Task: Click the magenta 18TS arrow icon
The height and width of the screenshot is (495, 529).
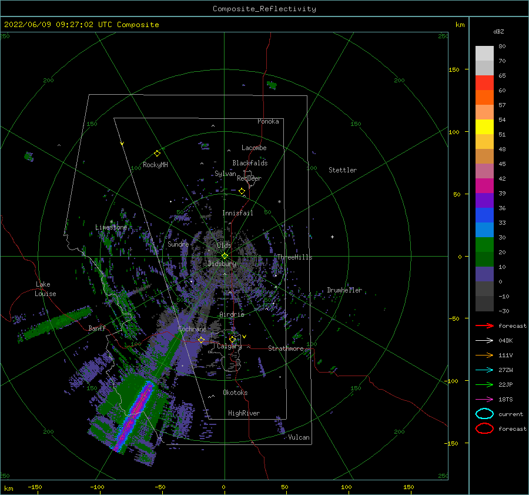Action: click(484, 400)
